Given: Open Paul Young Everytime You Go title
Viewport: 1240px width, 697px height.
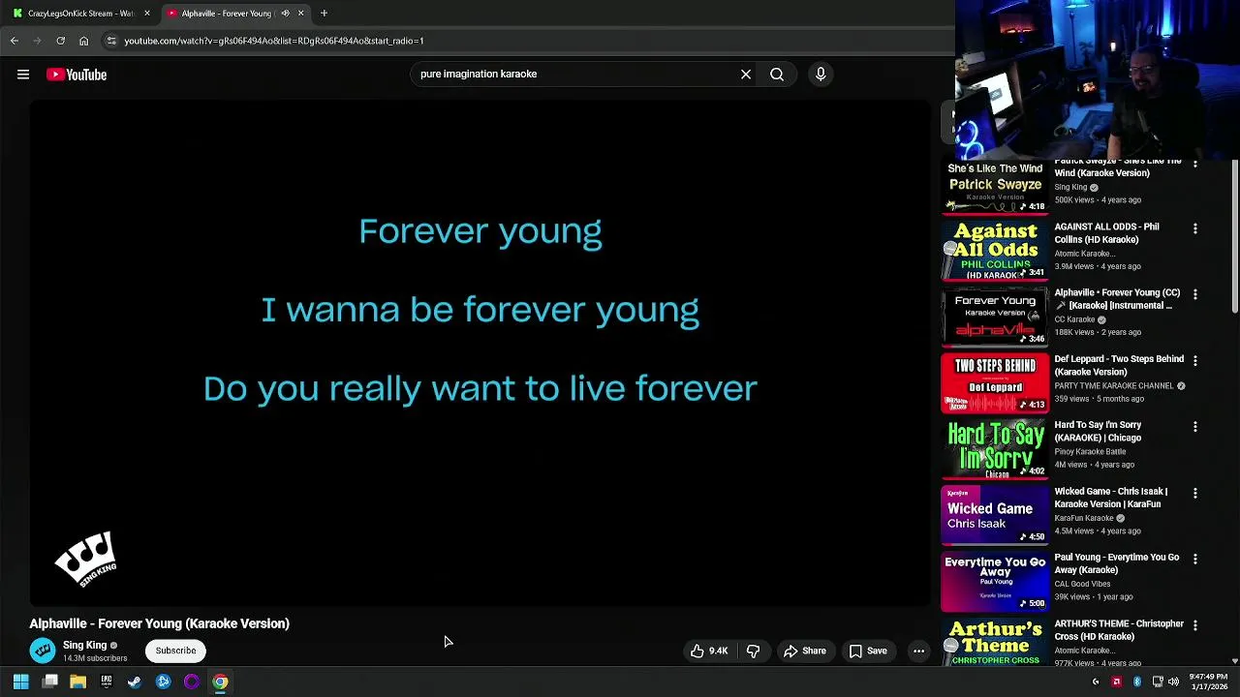Looking at the screenshot, I should [x=1117, y=563].
